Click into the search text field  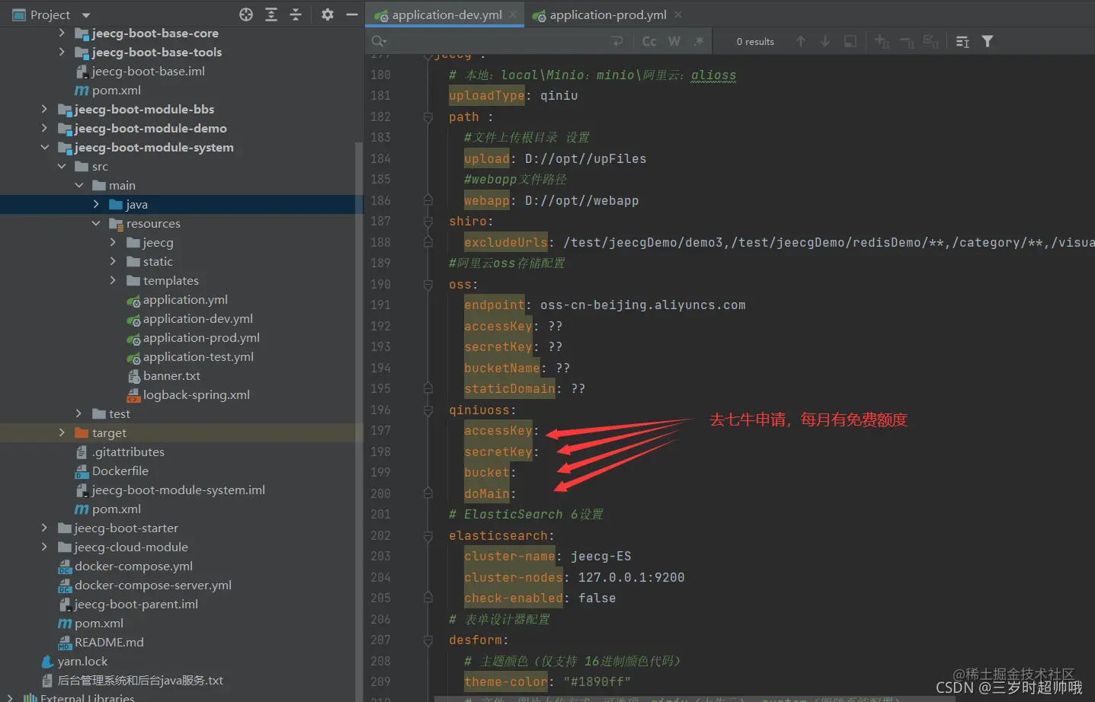499,41
